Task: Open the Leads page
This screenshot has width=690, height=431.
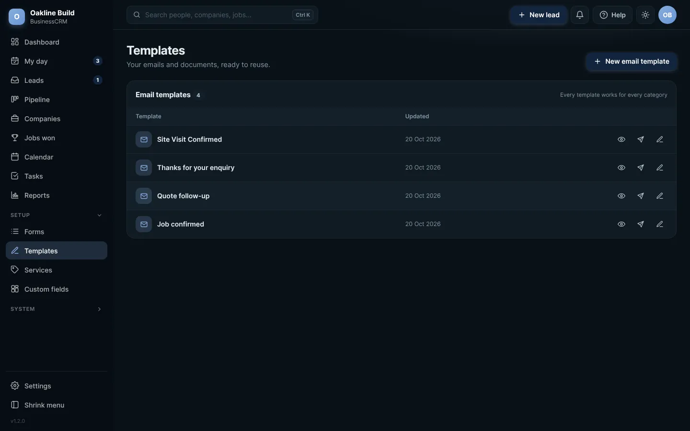Action: click(57, 80)
